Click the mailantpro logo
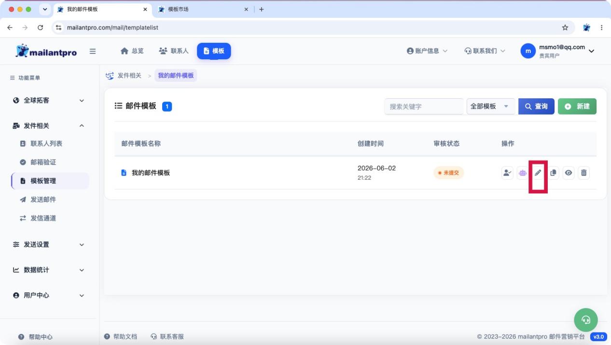 point(46,52)
